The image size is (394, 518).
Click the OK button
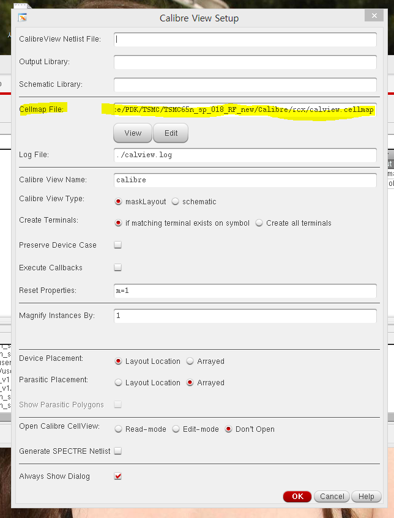(297, 496)
